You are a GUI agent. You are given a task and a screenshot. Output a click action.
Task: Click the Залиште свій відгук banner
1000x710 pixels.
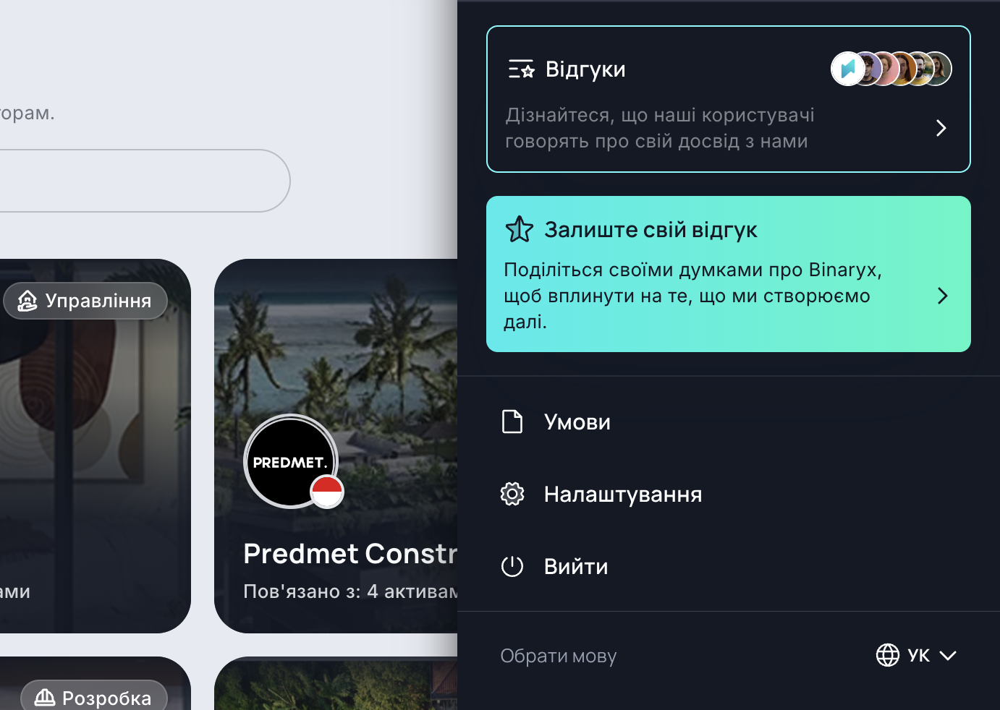point(729,274)
